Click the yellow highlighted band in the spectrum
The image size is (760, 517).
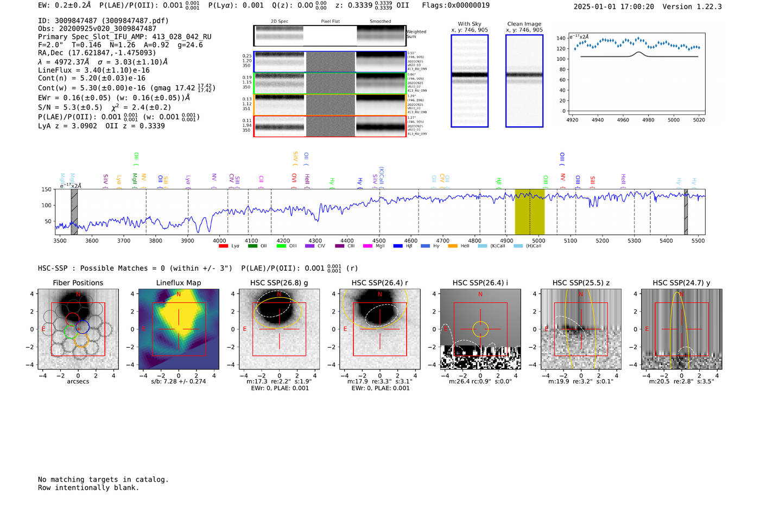pyautogui.click(x=530, y=212)
